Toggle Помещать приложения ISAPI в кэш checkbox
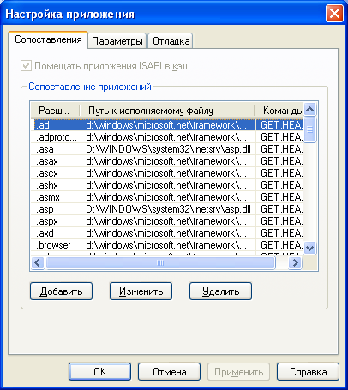The width and height of the screenshot is (348, 390). (26, 66)
